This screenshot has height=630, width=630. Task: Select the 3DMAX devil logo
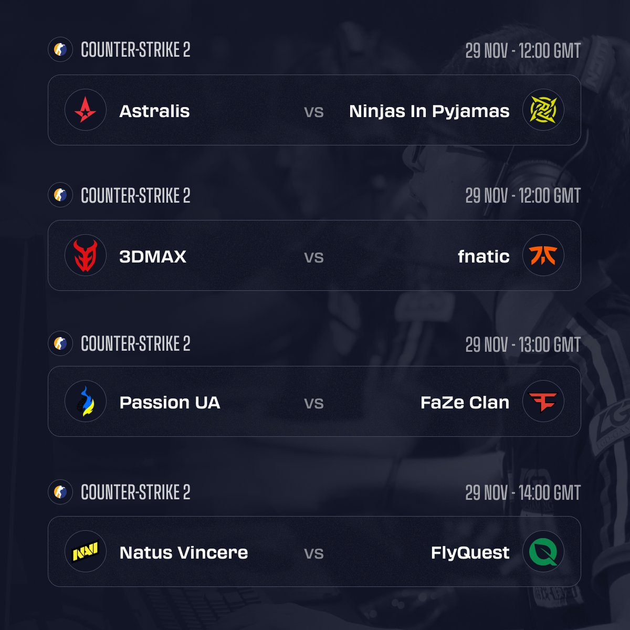pos(85,256)
